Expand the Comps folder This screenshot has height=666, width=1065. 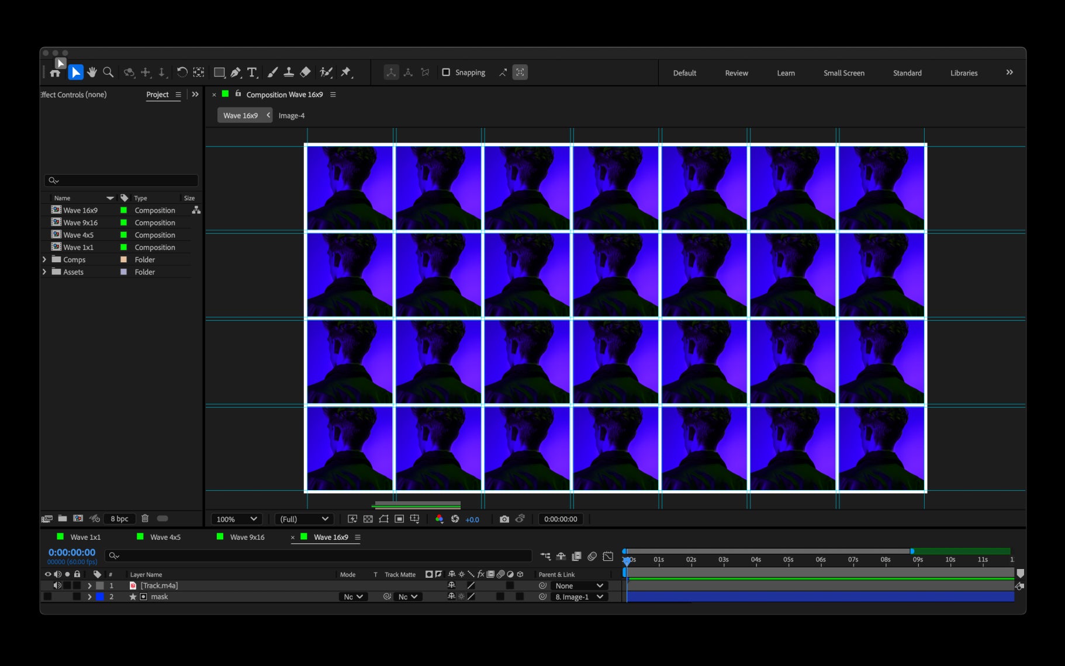44,259
